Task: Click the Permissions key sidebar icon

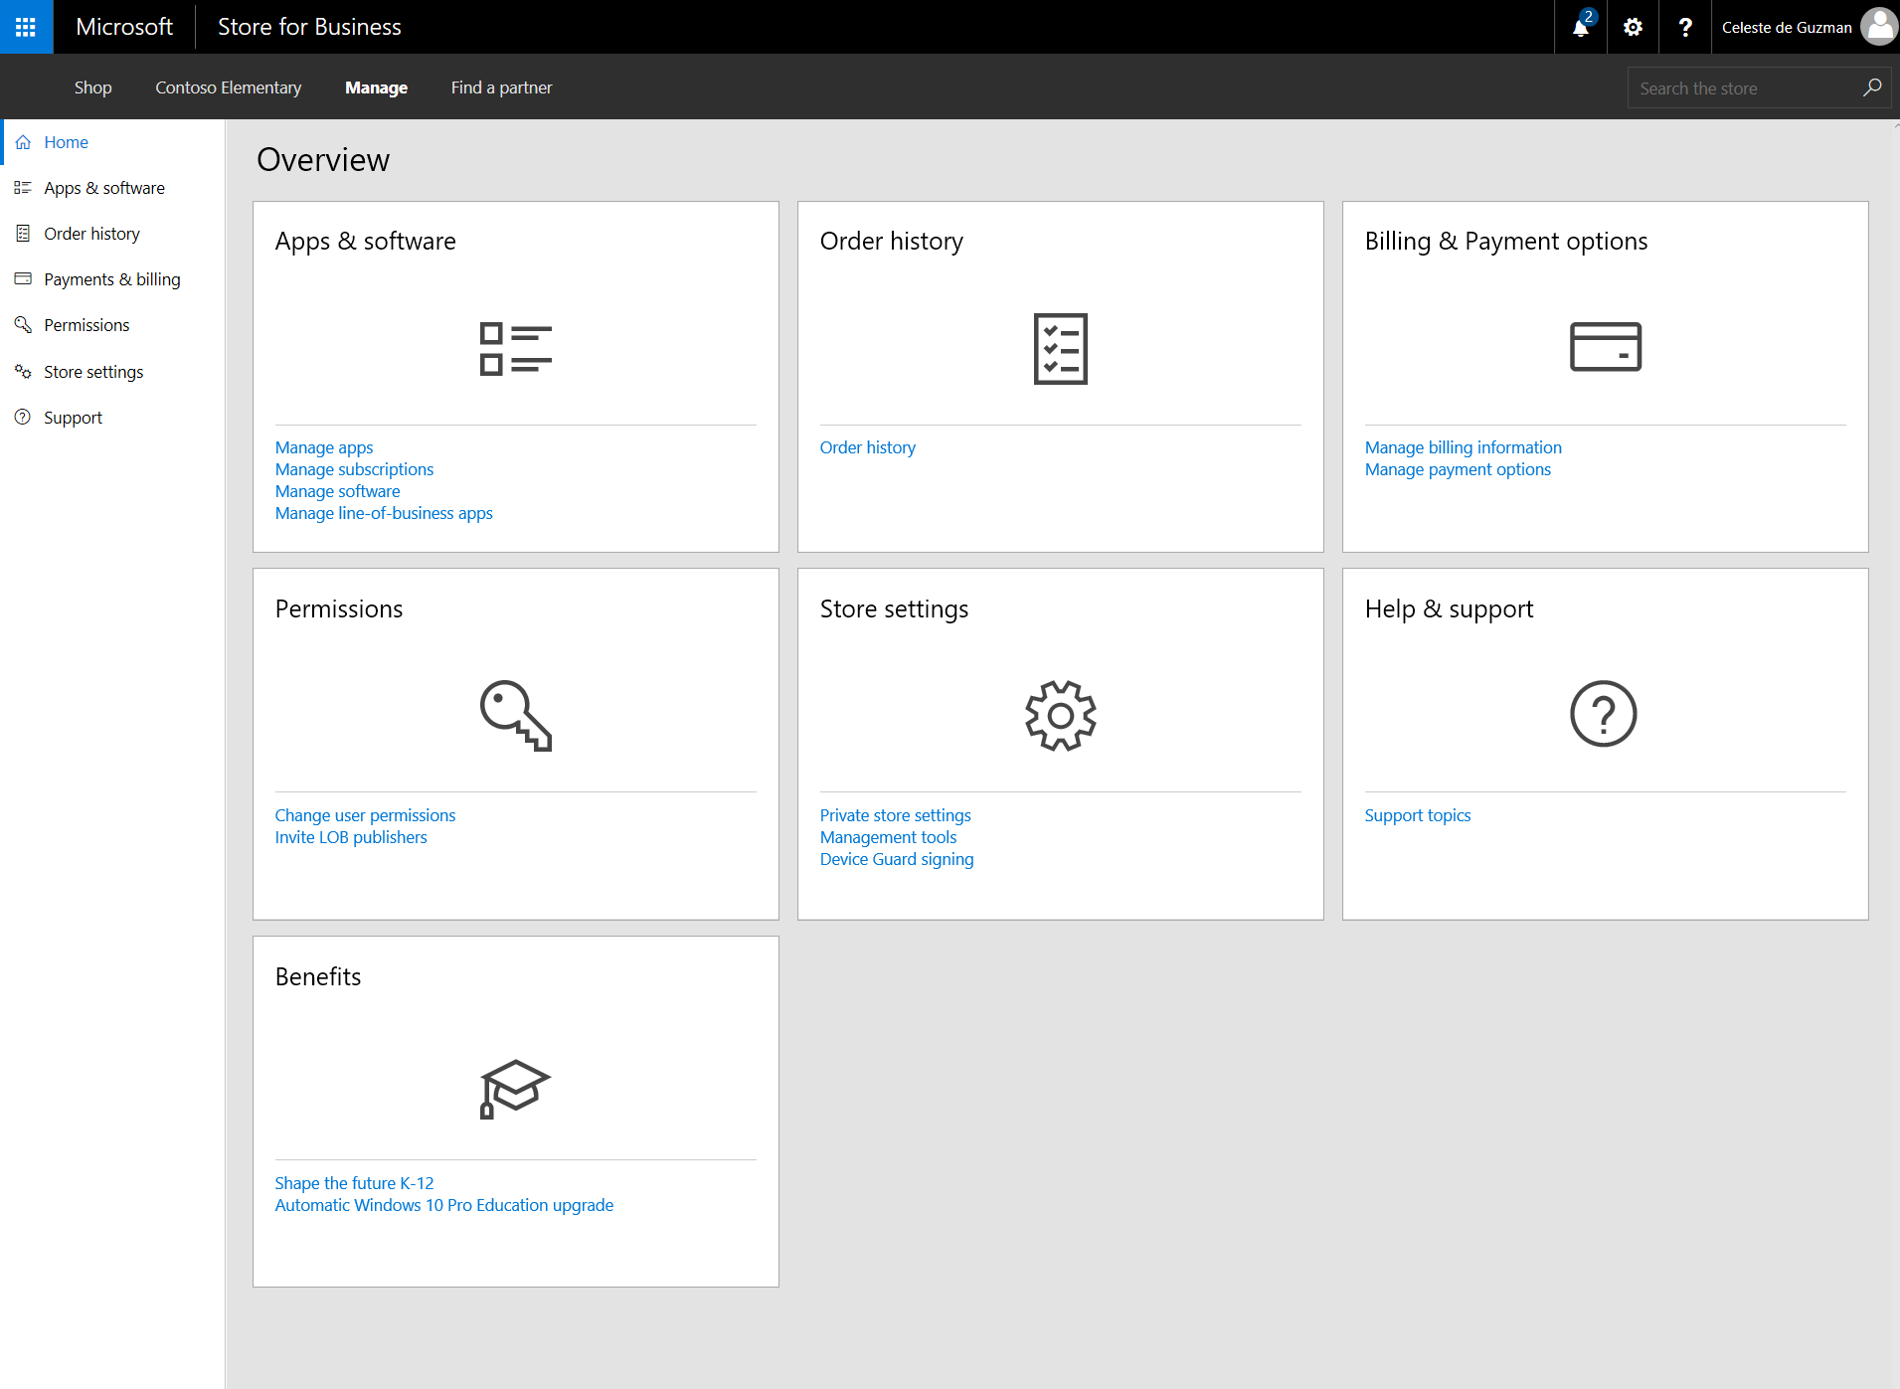Action: (x=23, y=325)
